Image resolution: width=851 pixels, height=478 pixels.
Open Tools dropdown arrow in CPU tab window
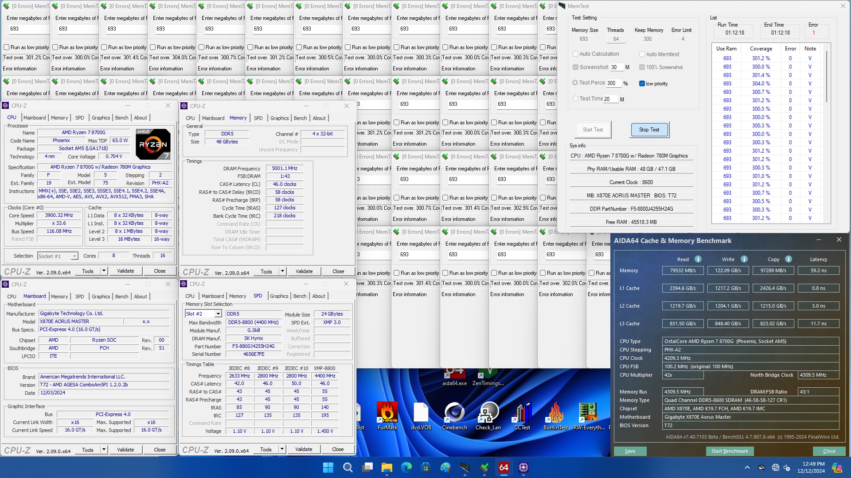104,271
